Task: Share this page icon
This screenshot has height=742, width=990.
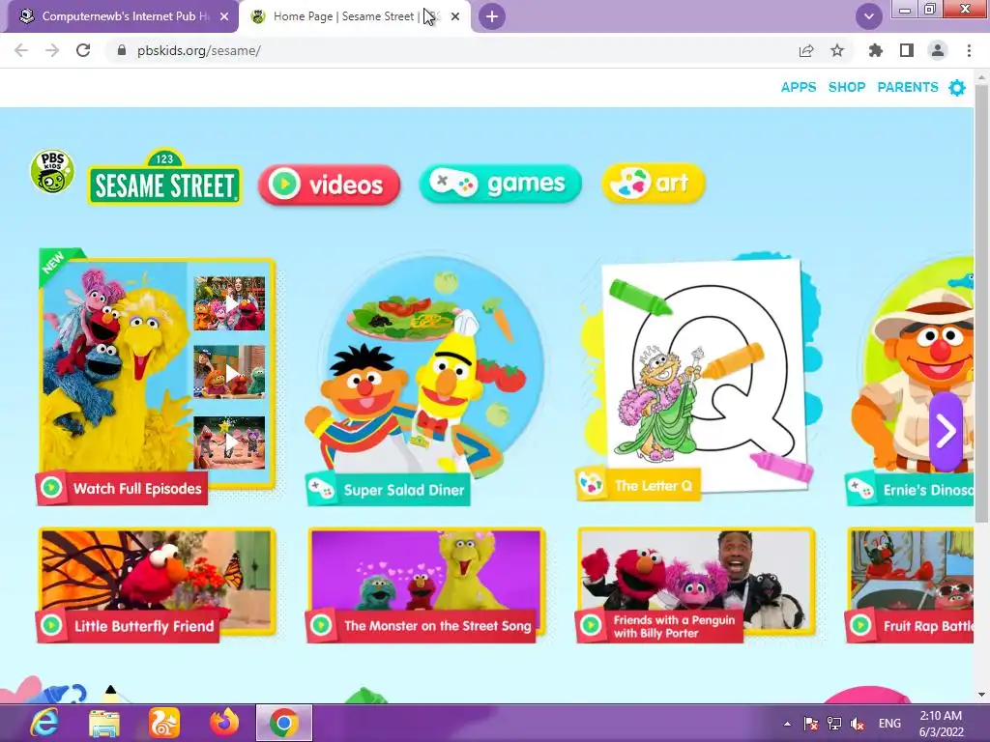Action: click(x=805, y=50)
